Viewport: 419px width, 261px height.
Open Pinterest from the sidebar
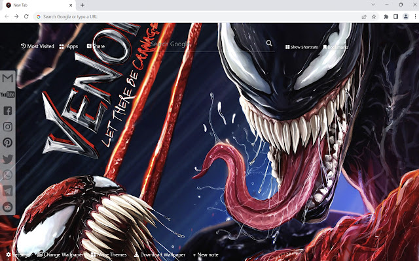(7, 143)
